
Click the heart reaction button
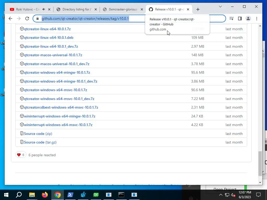coord(21,155)
